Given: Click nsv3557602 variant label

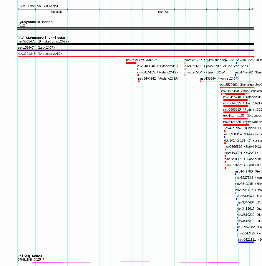Looking at the screenshot, I should pyautogui.click(x=249, y=227).
